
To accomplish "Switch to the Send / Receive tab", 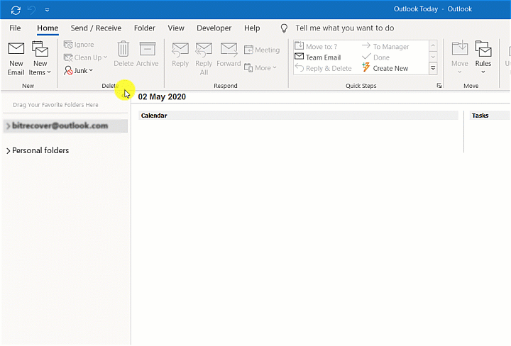I will pos(96,28).
